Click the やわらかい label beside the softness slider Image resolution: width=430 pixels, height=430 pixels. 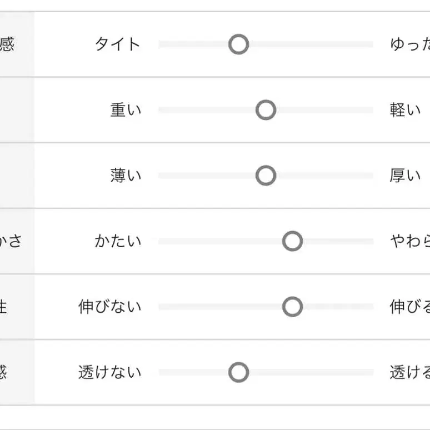pos(410,241)
